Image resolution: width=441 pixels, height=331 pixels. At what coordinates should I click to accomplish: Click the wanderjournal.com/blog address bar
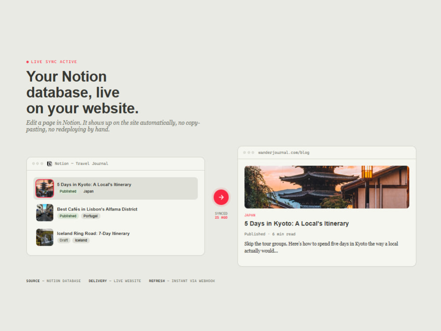click(x=284, y=153)
